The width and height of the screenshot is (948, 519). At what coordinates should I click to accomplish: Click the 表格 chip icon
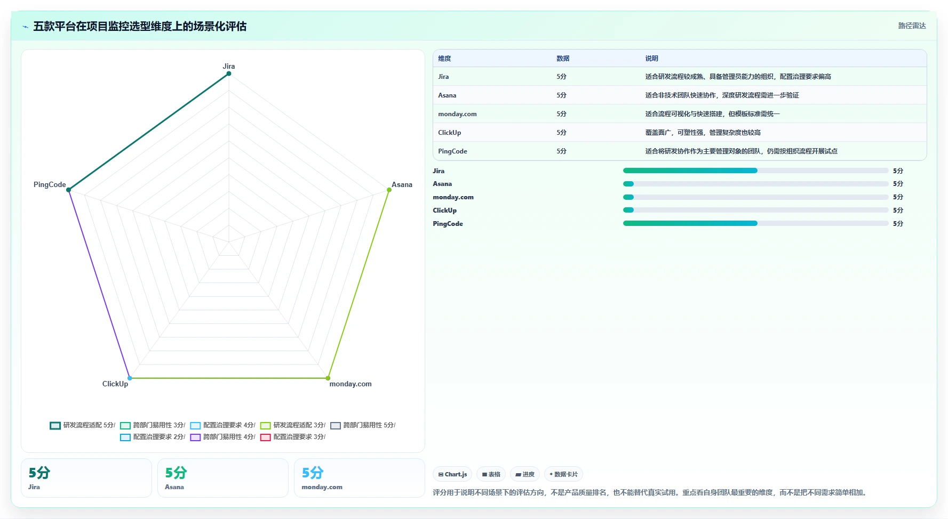coord(484,474)
